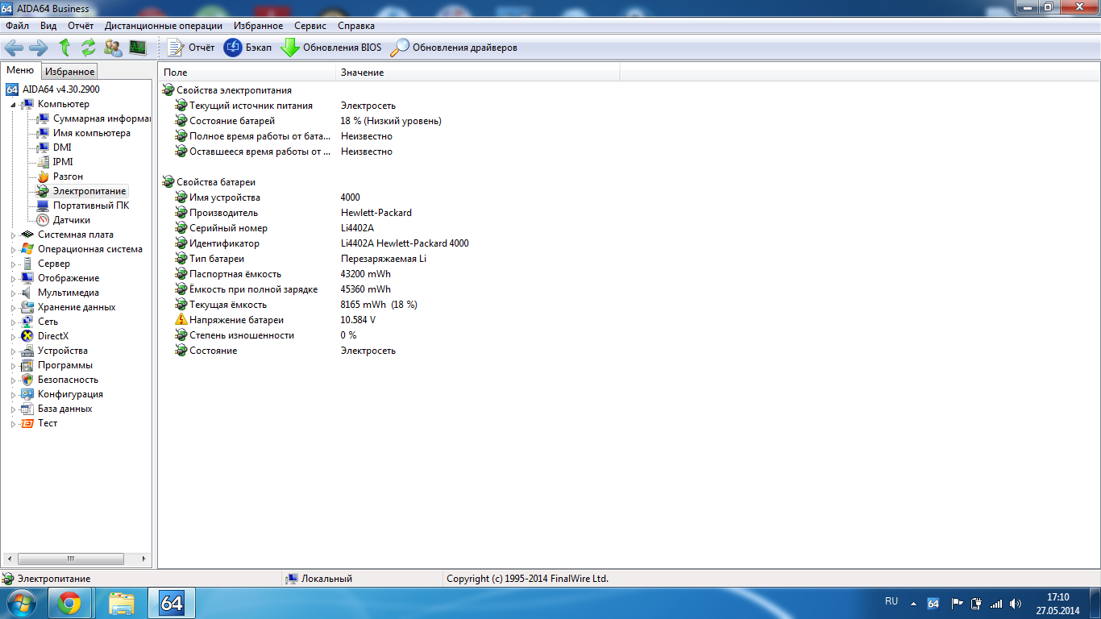Screen dimensions: 1101x619
Task: Open the Отчёт menu in menu bar
Action: (81, 26)
